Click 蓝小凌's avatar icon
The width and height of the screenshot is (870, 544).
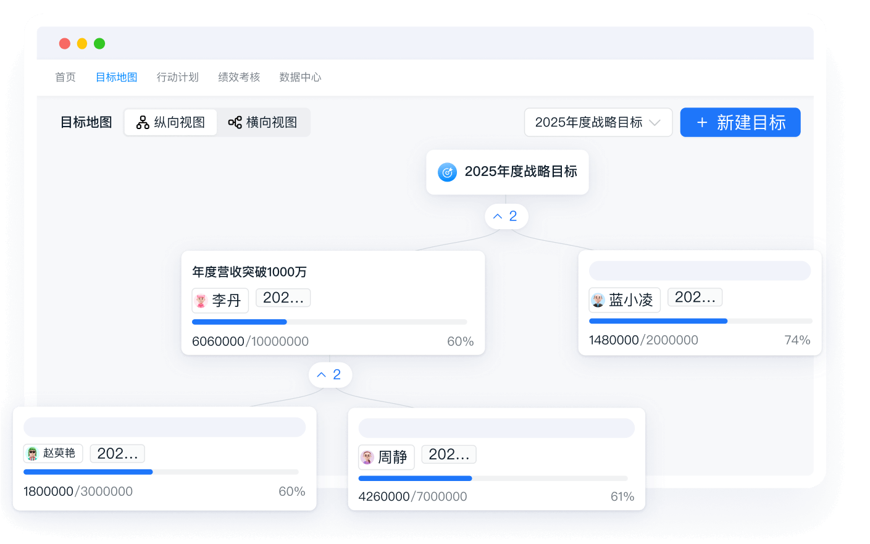(598, 299)
